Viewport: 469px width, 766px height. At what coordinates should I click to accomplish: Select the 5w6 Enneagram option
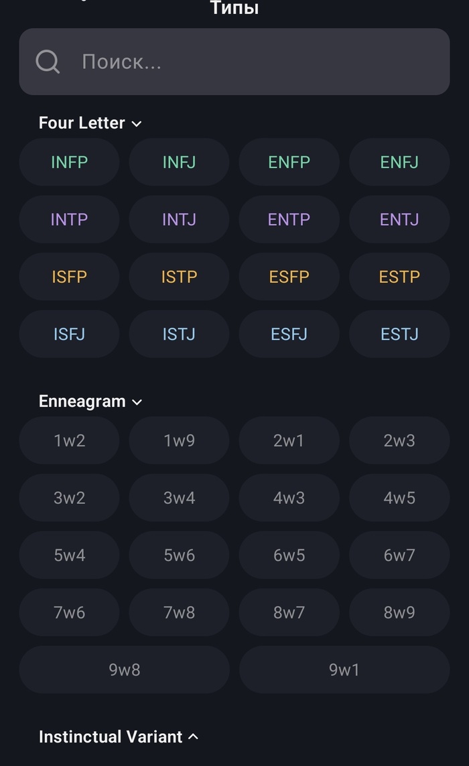(x=179, y=555)
